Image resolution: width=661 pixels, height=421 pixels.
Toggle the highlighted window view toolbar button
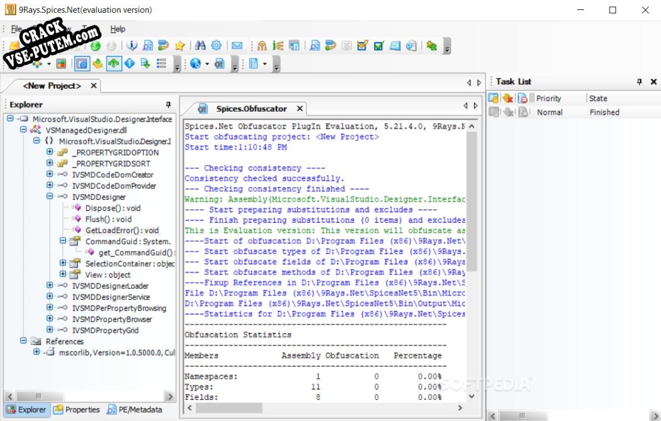pos(82,64)
